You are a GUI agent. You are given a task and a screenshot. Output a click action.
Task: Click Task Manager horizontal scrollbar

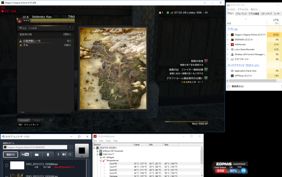point(252,81)
